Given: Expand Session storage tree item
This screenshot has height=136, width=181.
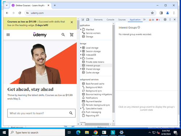Looking at the screenshot, I should 81,51.
